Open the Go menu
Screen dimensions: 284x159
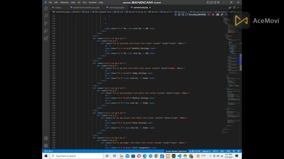coord(79,3)
